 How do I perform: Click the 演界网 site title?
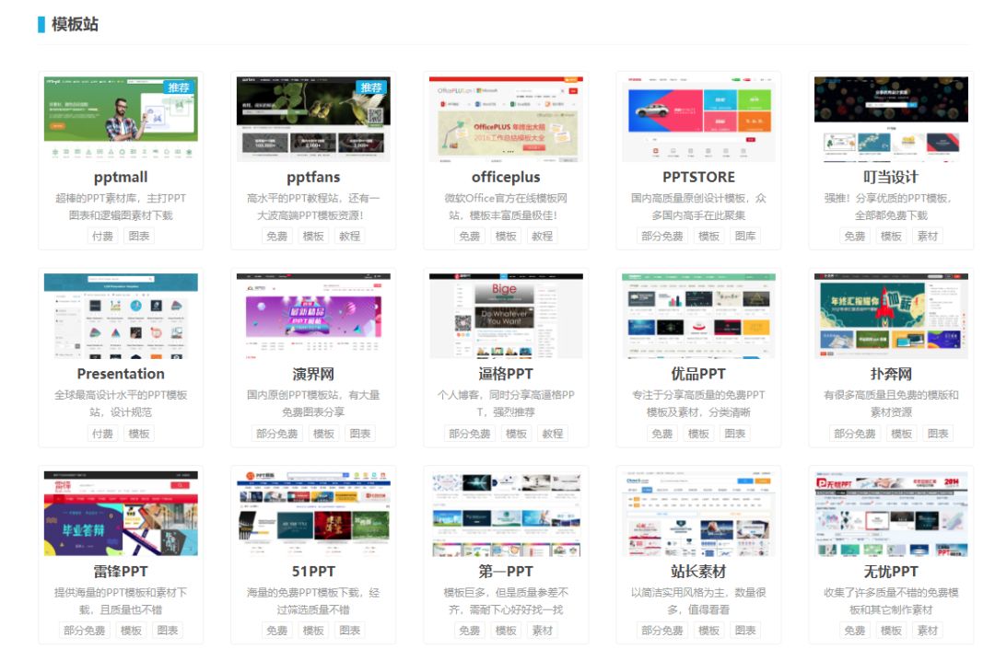312,374
